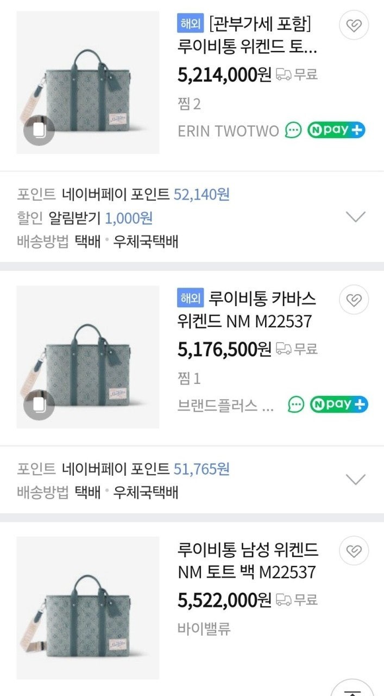Open 루이비통 카바스 위켄드 NM M22537 title

point(247,310)
